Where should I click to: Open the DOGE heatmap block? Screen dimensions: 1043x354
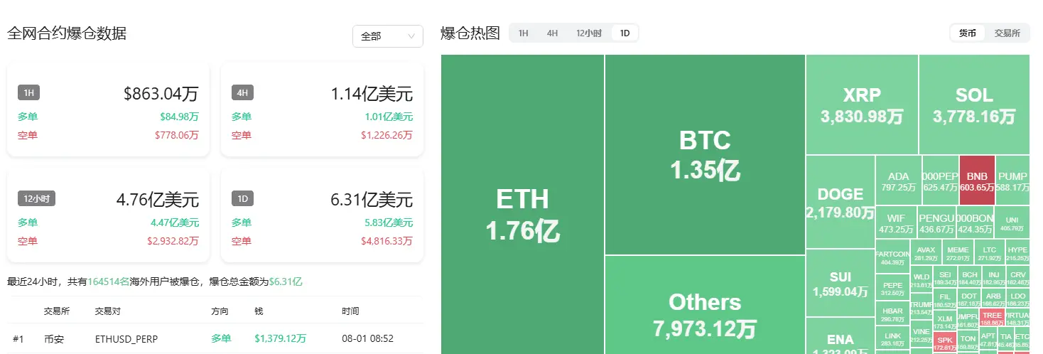point(840,202)
